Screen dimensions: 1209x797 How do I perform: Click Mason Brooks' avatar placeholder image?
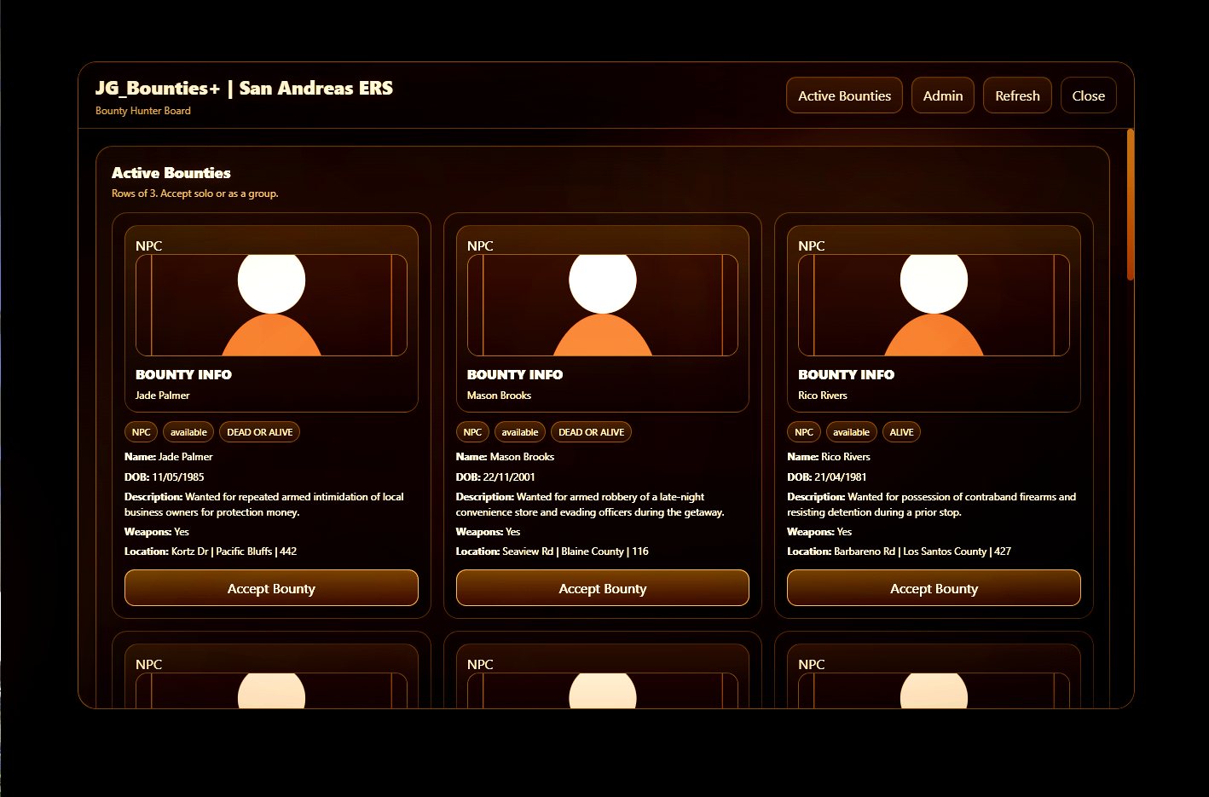click(x=603, y=305)
